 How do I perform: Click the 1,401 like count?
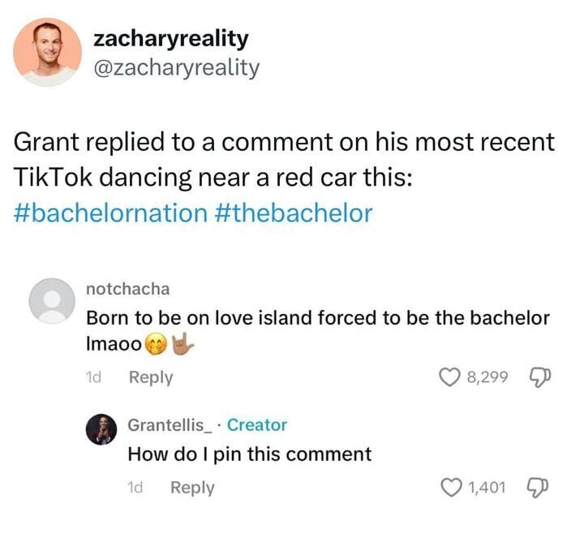coord(487,488)
